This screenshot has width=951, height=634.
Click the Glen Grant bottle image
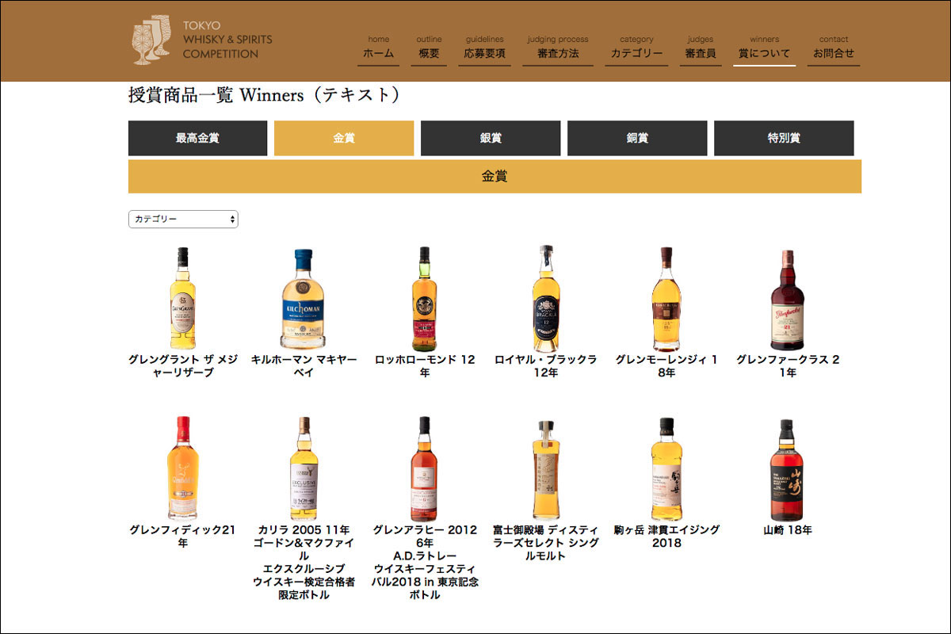[x=183, y=298]
